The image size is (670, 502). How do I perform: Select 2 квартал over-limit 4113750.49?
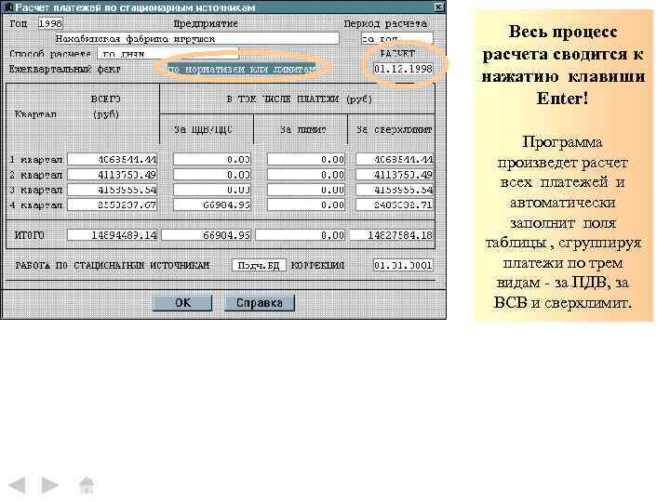tap(395, 175)
